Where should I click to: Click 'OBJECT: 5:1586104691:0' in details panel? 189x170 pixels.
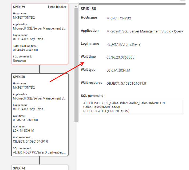point(126,83)
